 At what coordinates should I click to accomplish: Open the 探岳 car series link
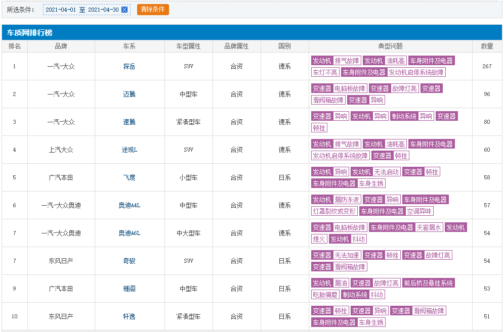pyautogui.click(x=129, y=67)
